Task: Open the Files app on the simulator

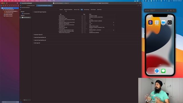Action: click(x=163, y=22)
